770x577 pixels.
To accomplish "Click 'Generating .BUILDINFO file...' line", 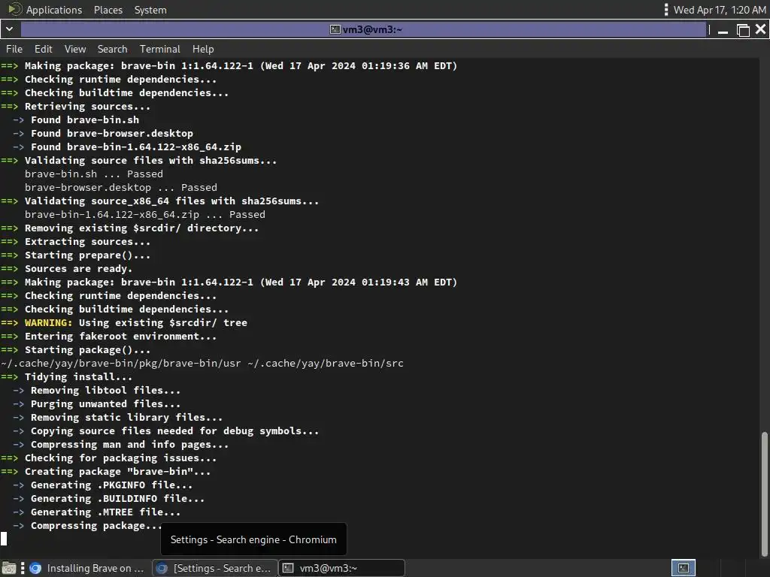I will pyautogui.click(x=118, y=499).
